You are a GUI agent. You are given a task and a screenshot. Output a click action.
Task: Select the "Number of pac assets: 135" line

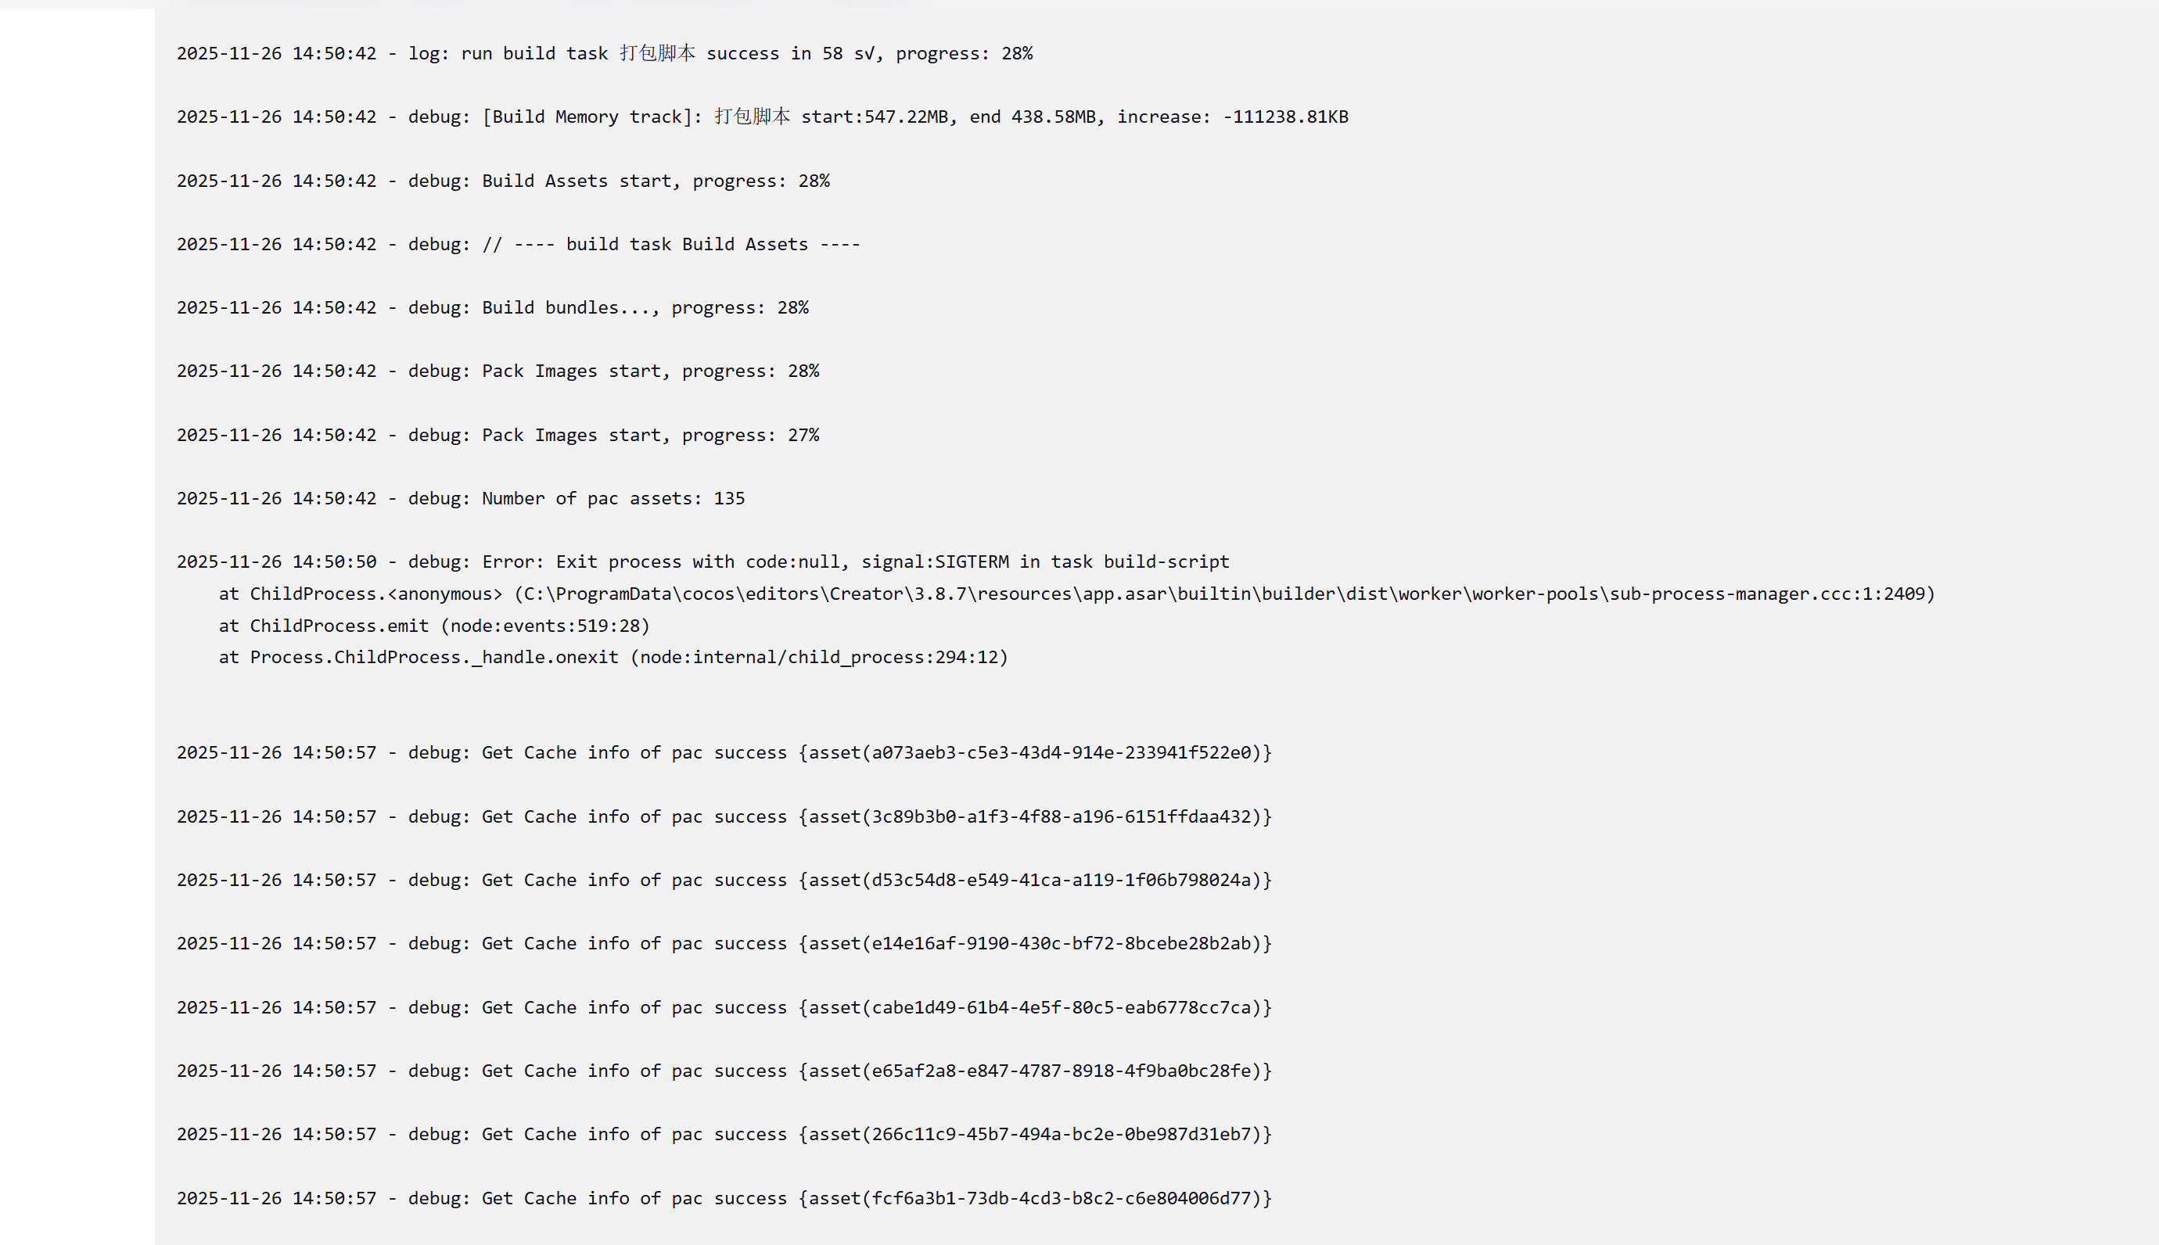pos(461,498)
